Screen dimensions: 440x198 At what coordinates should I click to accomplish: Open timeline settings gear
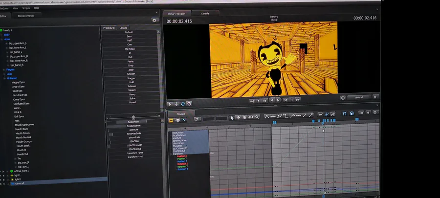click(375, 112)
